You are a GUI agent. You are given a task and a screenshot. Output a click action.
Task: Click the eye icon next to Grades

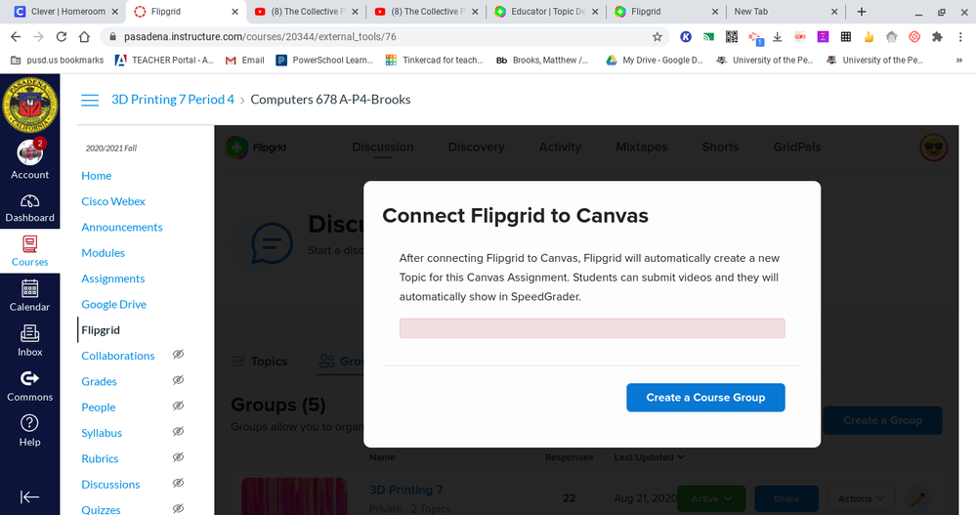point(178,381)
